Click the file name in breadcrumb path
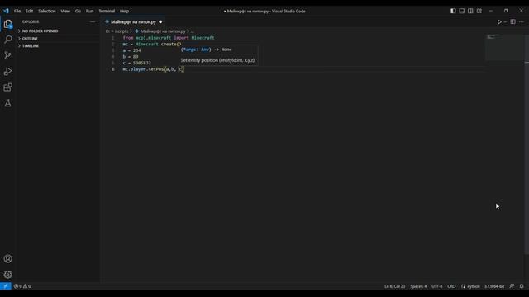This screenshot has height=297, width=529. click(163, 31)
